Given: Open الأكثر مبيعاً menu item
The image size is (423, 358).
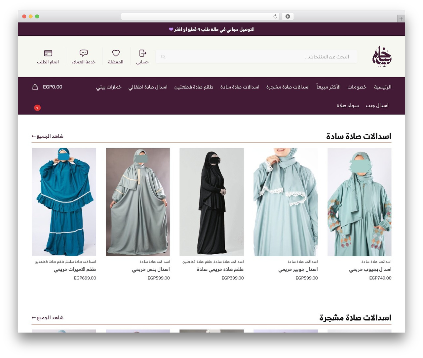Looking at the screenshot, I should coord(328,87).
